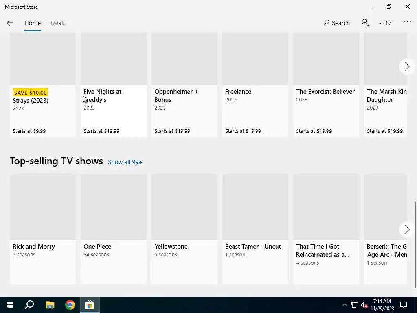Open Oppenheimer + Bonus movie card
The width and height of the screenshot is (417, 313).
click(184, 85)
